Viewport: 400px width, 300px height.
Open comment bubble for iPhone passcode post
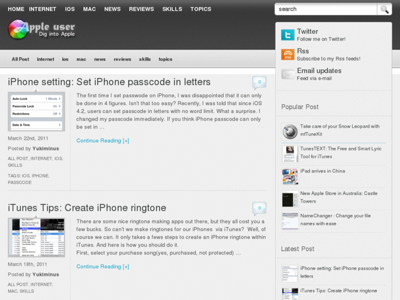(259, 83)
